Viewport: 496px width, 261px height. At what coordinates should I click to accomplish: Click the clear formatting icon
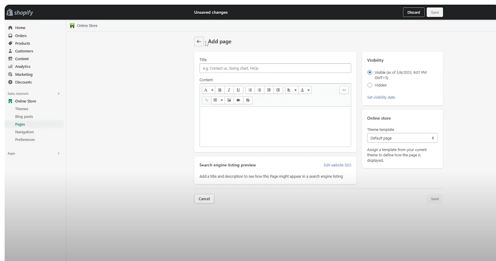(248, 100)
